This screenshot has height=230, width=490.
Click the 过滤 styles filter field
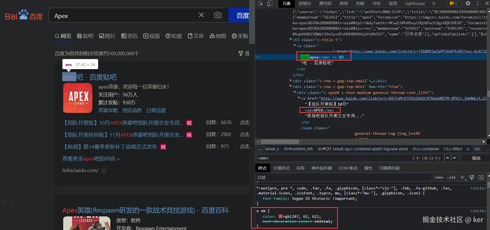click(x=343, y=177)
